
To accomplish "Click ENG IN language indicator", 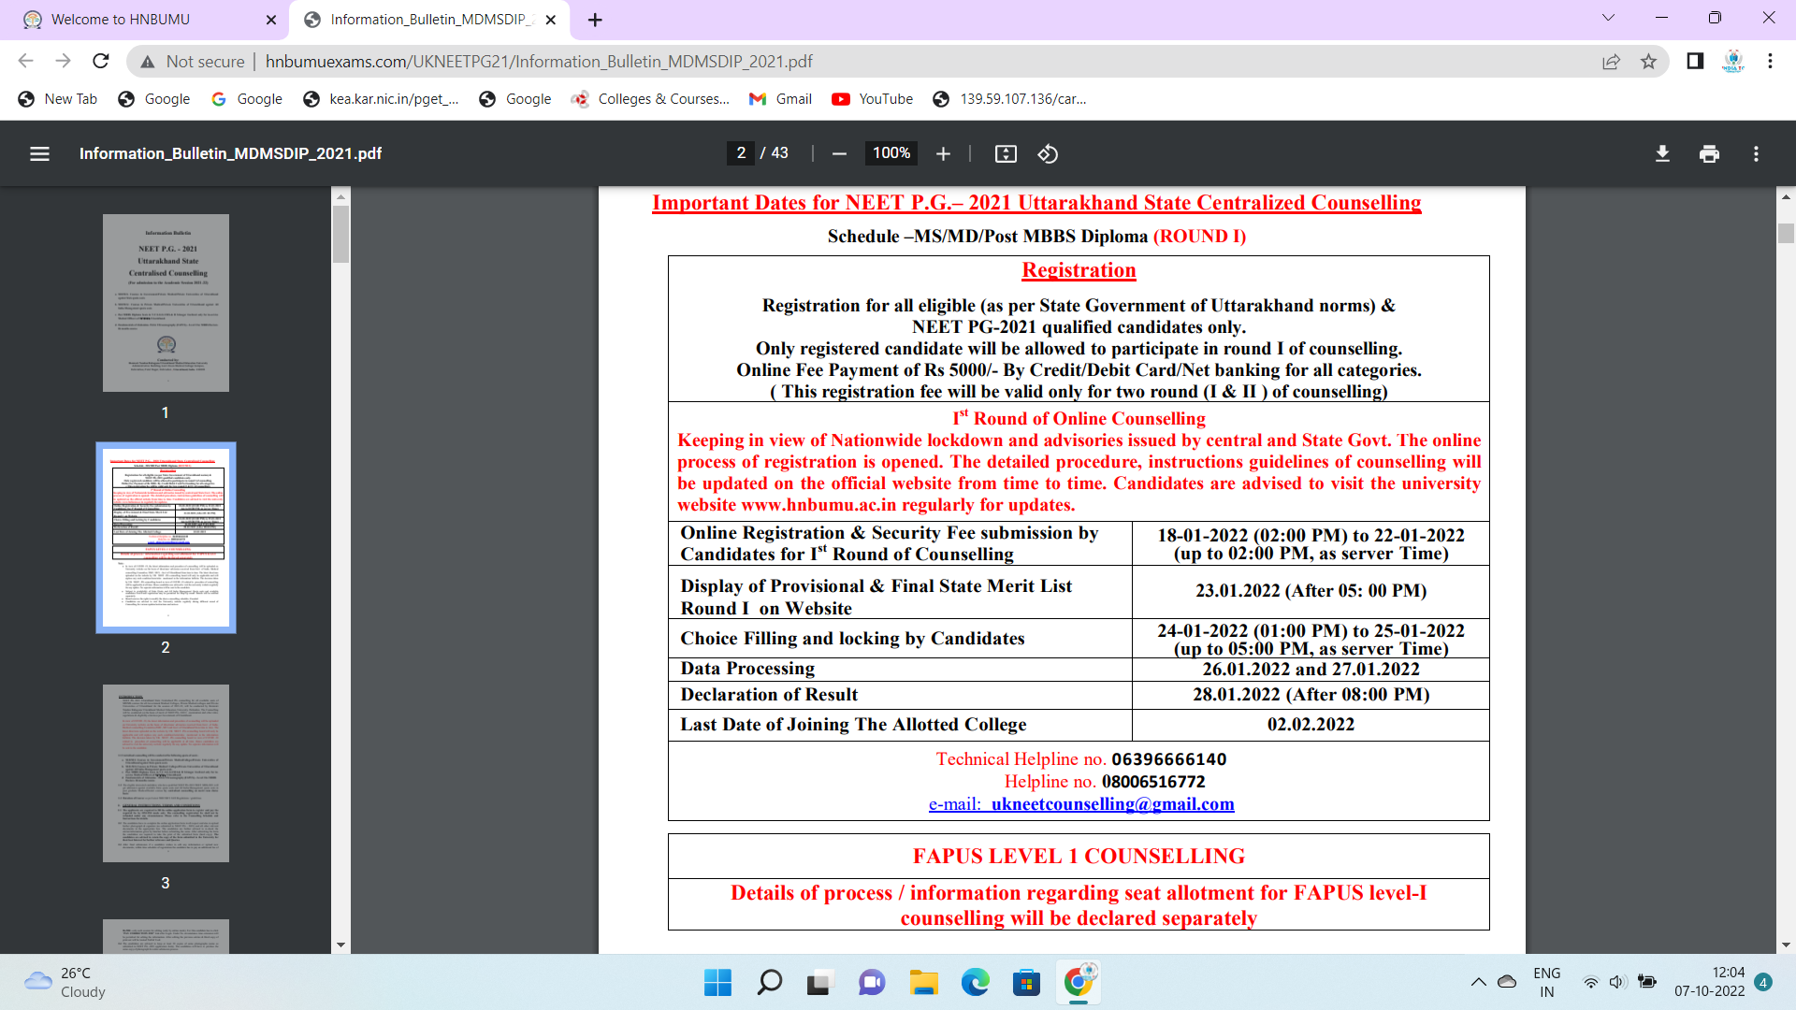I will pos(1547,982).
